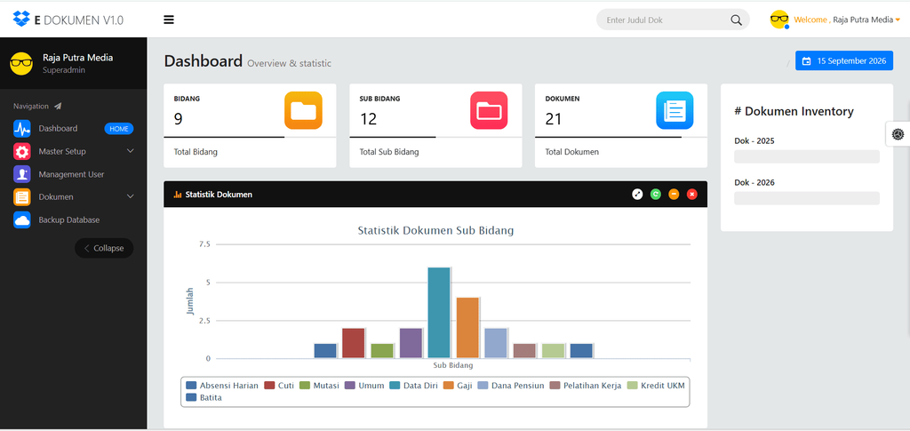910x431 pixels.
Task: Open theme settings gear on right edge
Action: tap(898, 134)
